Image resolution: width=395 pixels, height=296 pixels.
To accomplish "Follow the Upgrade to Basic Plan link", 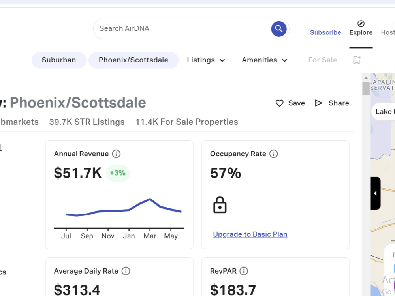I will coord(250,234).
